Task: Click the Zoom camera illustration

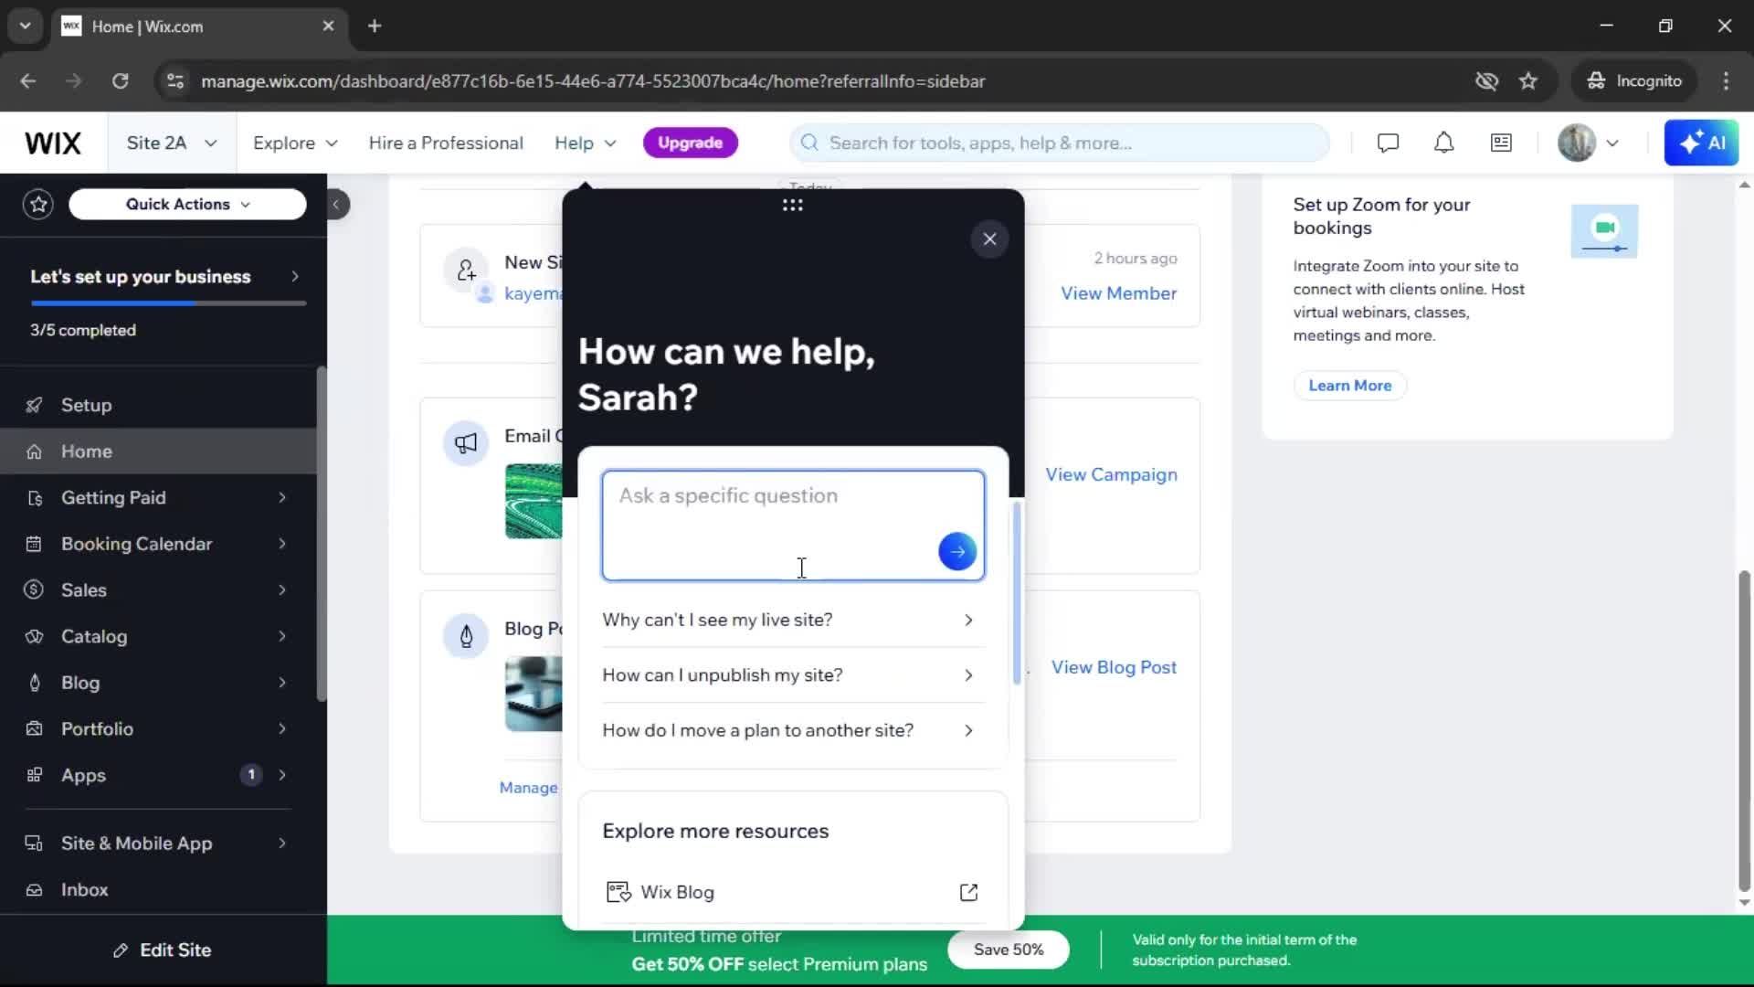Action: pos(1604,231)
